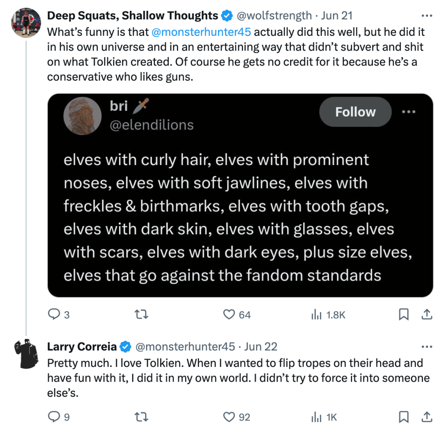Open Deep Squats, Shallow Thoughts profile picture
Screen dimensions: 442x430
26,22
